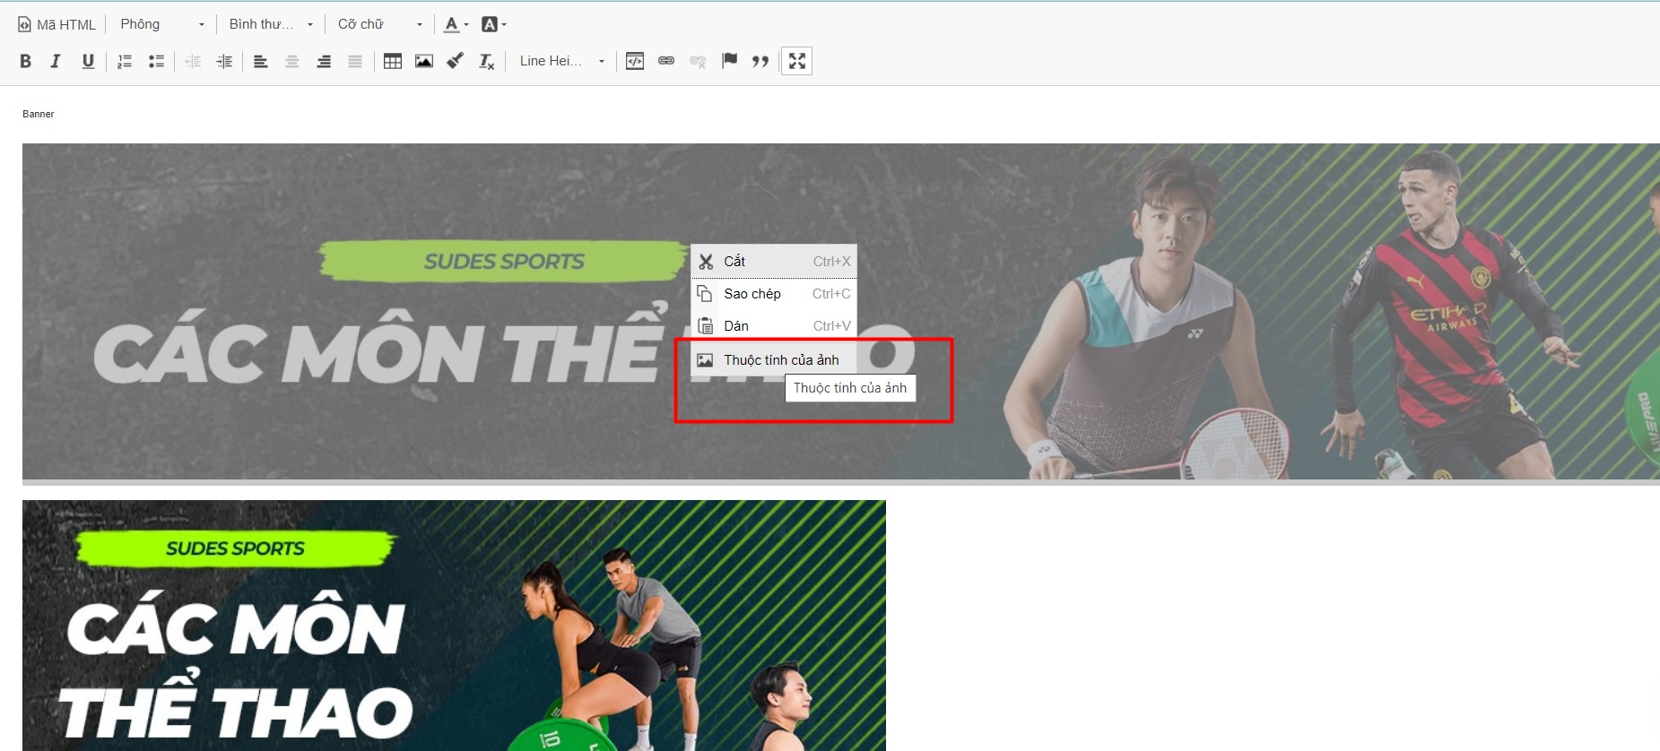1660x751 pixels.
Task: Select the wide faded banner with athletes
Action: click(841, 314)
